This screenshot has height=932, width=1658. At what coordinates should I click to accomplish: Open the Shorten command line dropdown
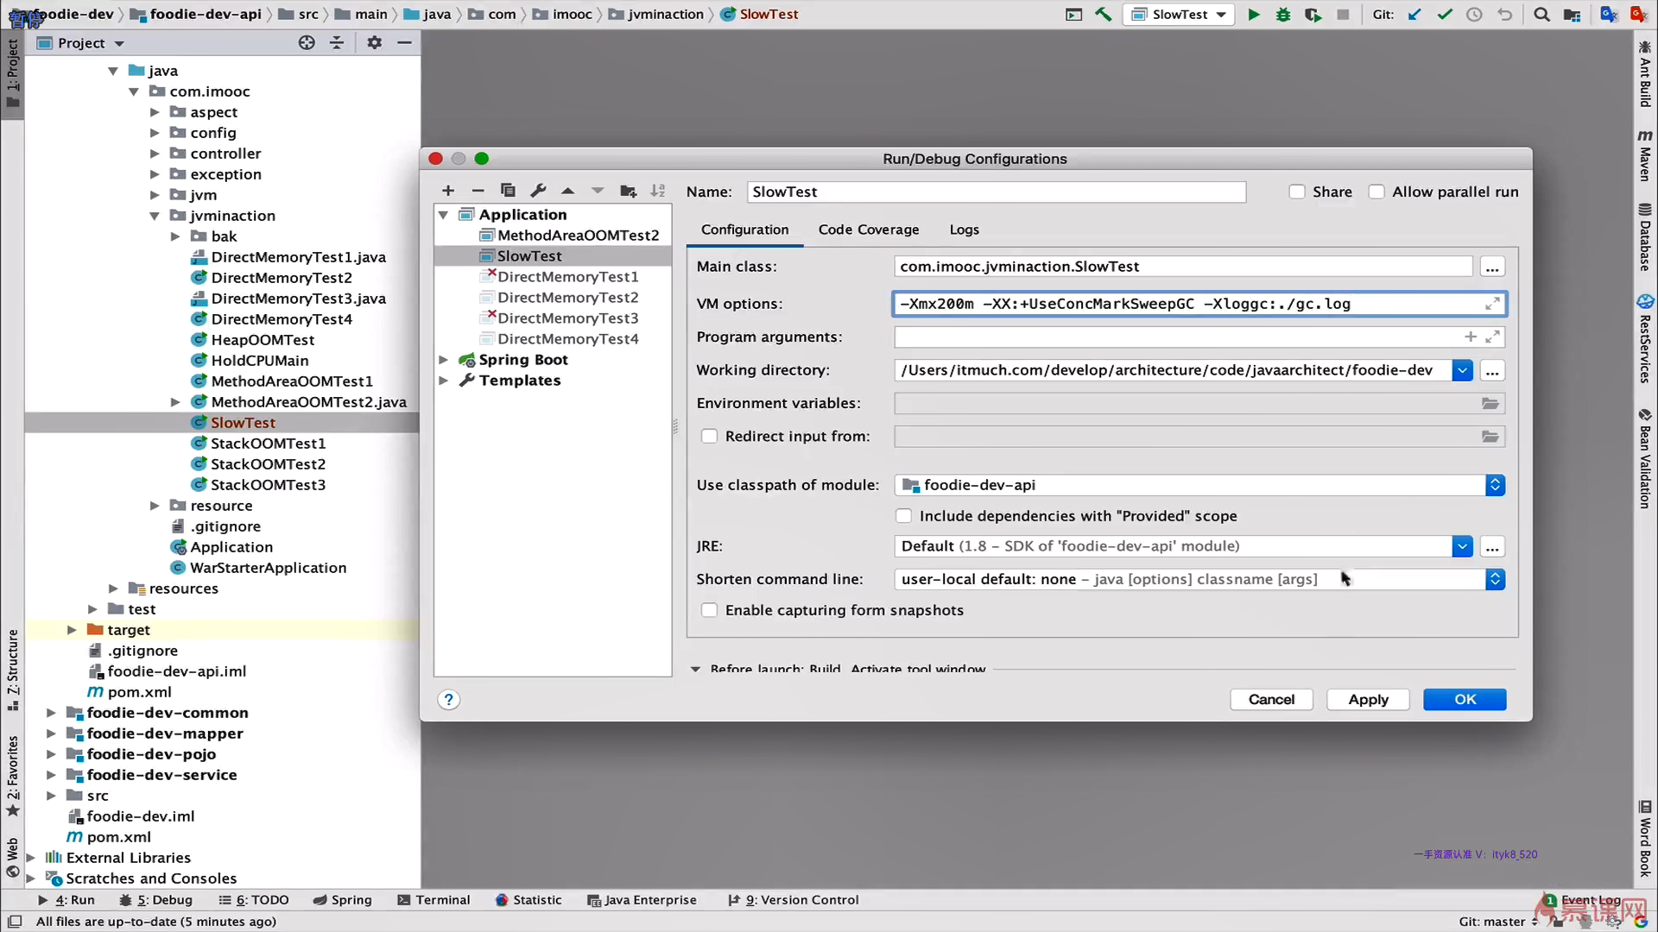[1495, 579]
